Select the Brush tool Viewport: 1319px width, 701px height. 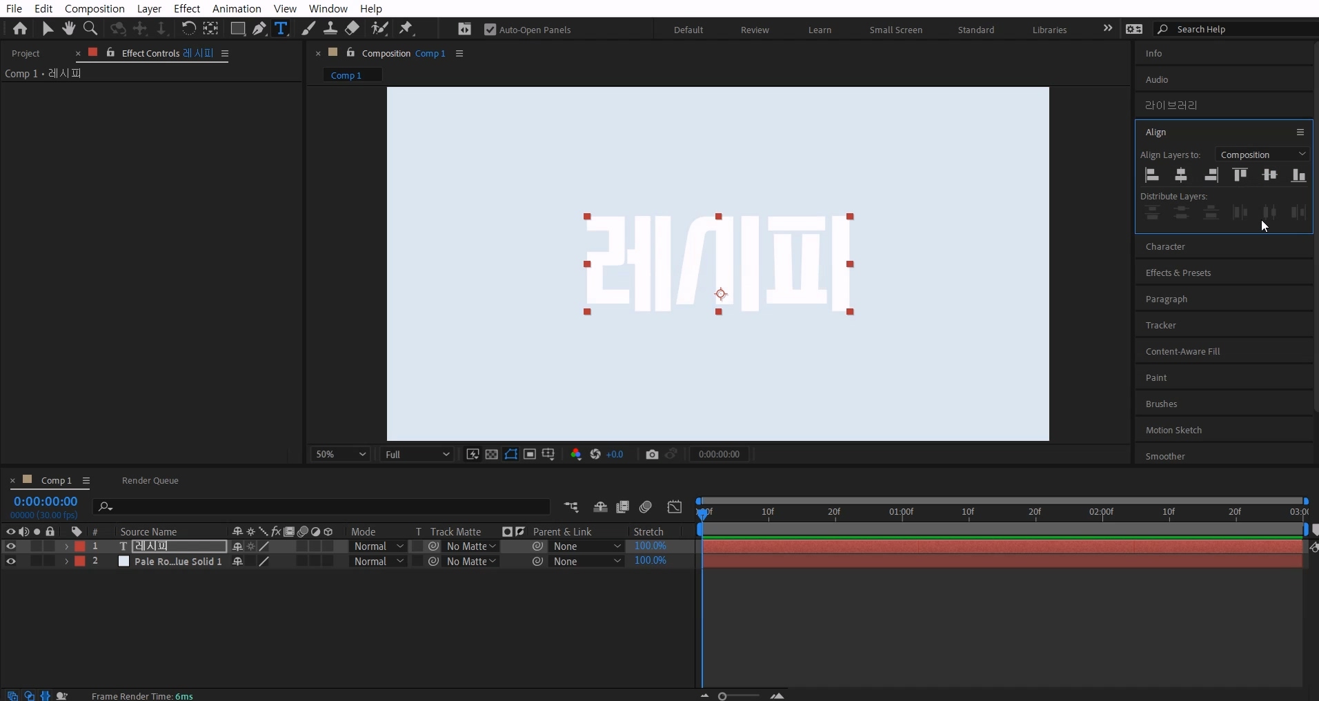(309, 29)
